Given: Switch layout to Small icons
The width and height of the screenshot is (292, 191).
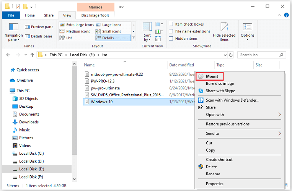Looking at the screenshot, I should (x=108, y=31).
